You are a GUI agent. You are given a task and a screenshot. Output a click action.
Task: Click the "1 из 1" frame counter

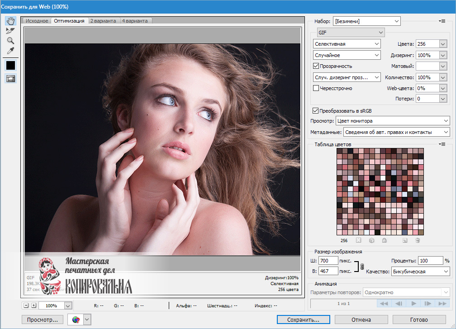tap(343, 303)
